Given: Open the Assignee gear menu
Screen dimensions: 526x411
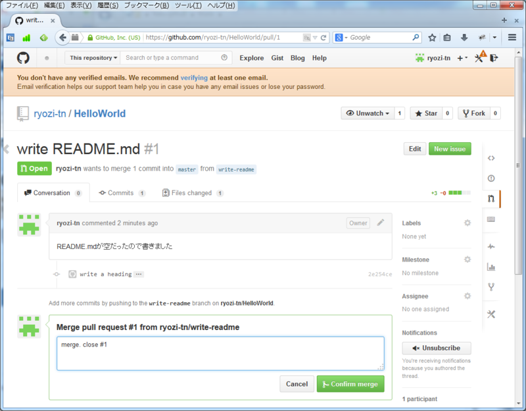Looking at the screenshot, I should pyautogui.click(x=467, y=296).
